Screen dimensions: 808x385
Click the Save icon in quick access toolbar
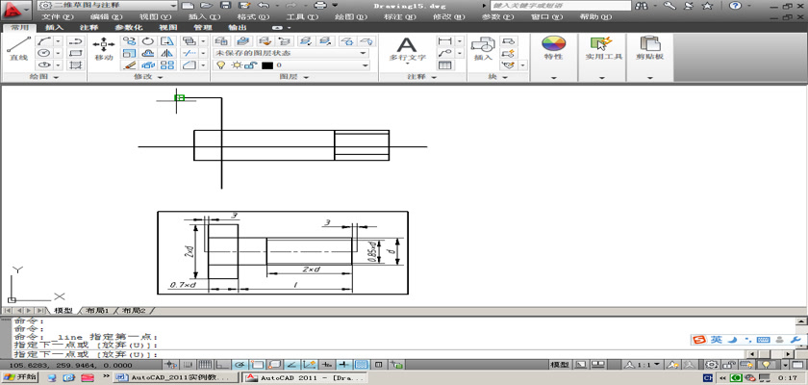(225, 5)
